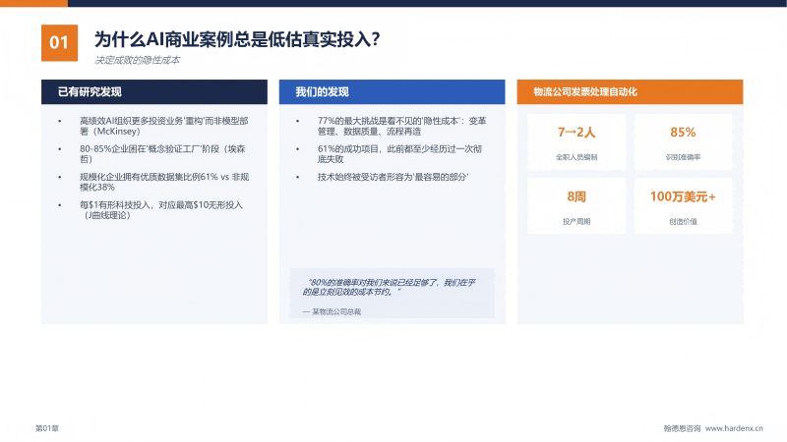
Task: Select the 我们的发现 panel header
Action: point(392,91)
